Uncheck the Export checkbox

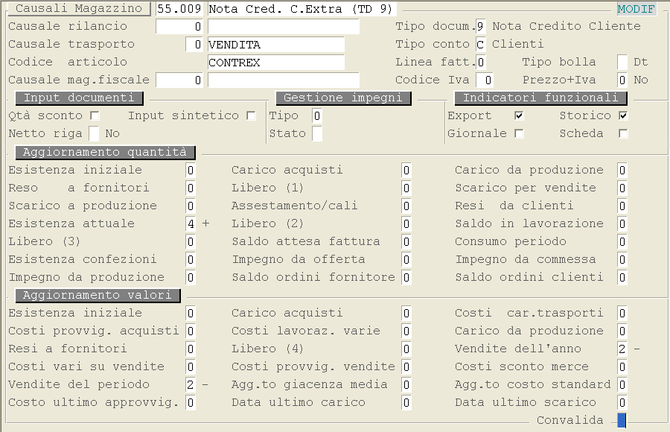pos(519,116)
